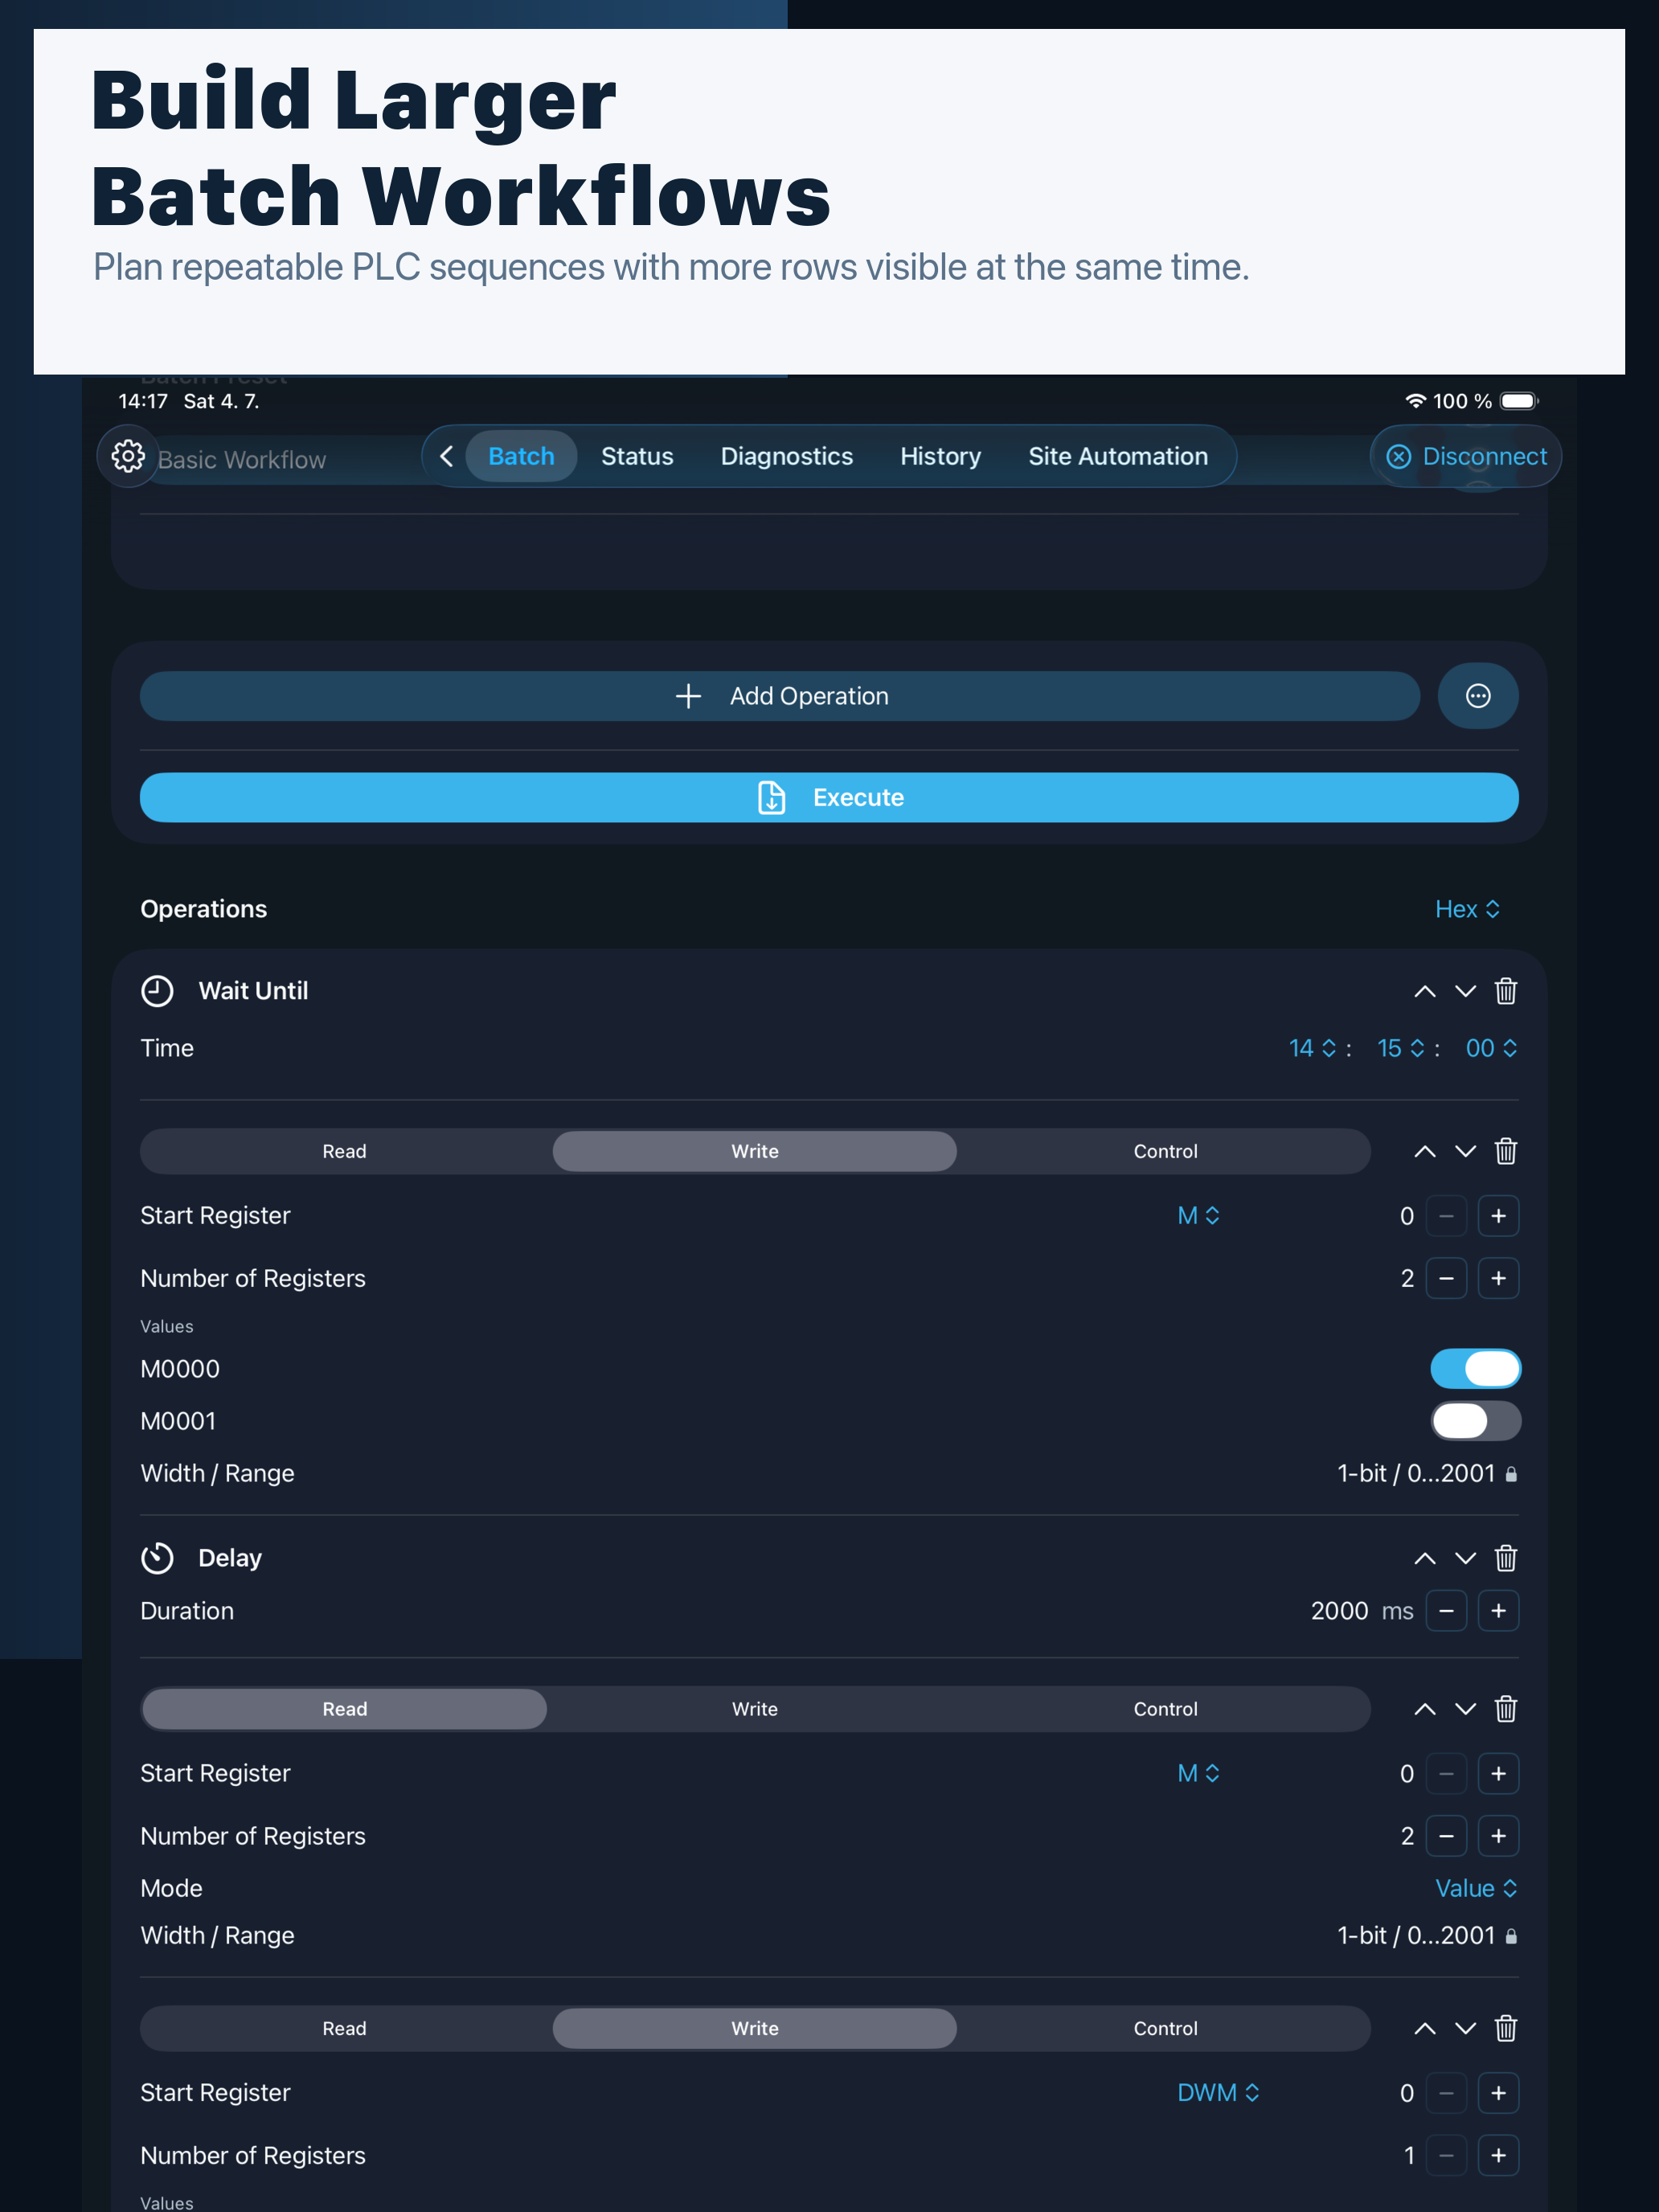The image size is (1659, 2212).
Task: Decrease Number of Registers in Read operation
Action: point(1446,1836)
